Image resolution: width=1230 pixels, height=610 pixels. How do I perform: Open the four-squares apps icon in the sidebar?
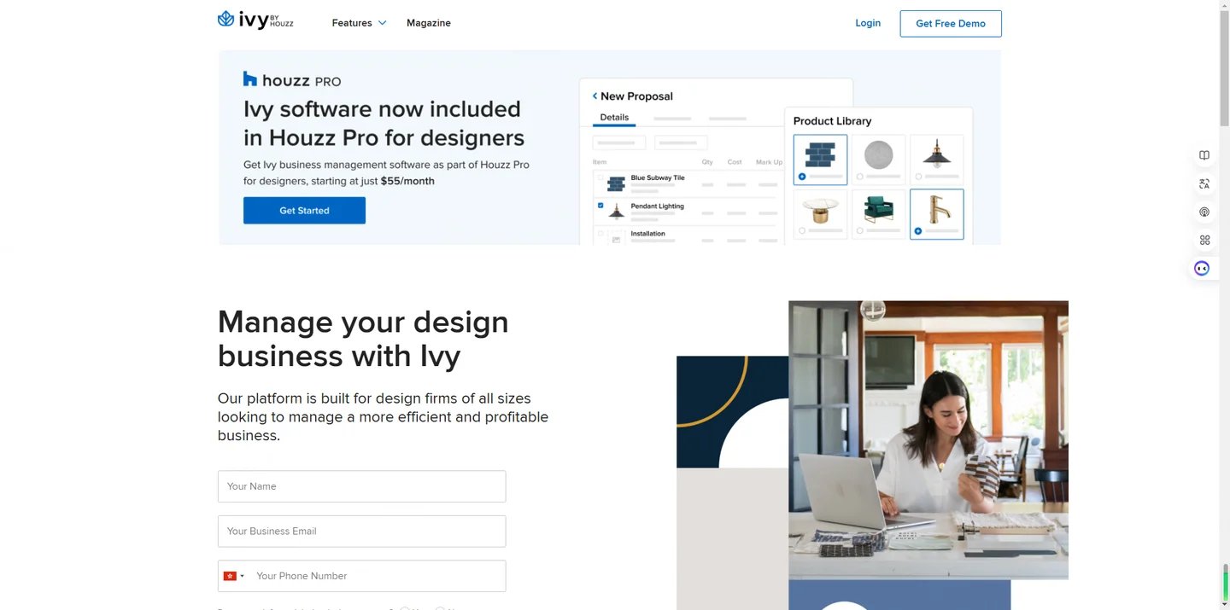click(x=1204, y=240)
